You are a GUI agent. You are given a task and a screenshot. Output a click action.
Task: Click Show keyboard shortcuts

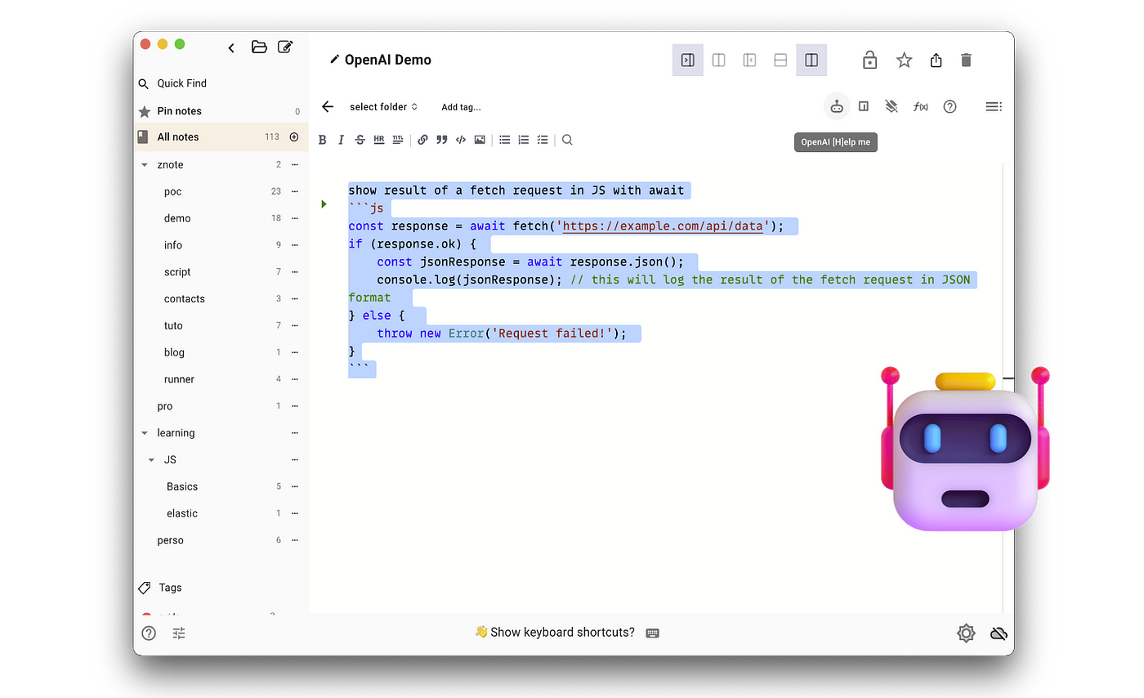click(x=566, y=632)
